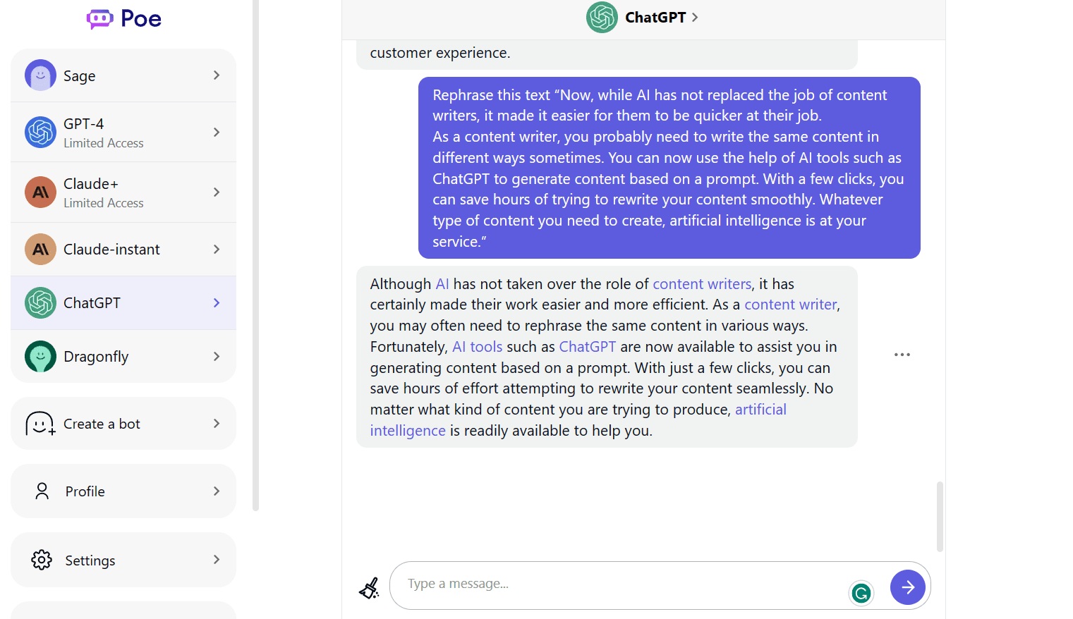The image size is (1073, 619).
Task: Open the Profile menu item
Action: [85, 491]
